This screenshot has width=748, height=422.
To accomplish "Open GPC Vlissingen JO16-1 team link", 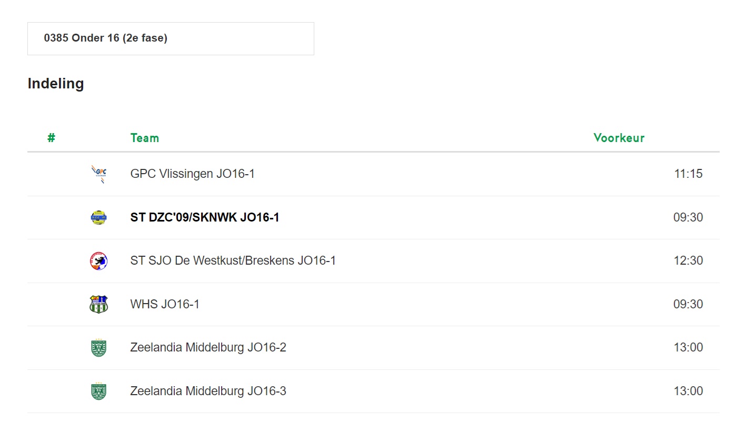I will [193, 174].
